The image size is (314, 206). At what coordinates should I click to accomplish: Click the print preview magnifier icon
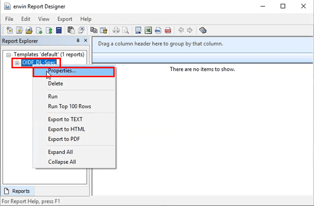pyautogui.click(x=126, y=30)
